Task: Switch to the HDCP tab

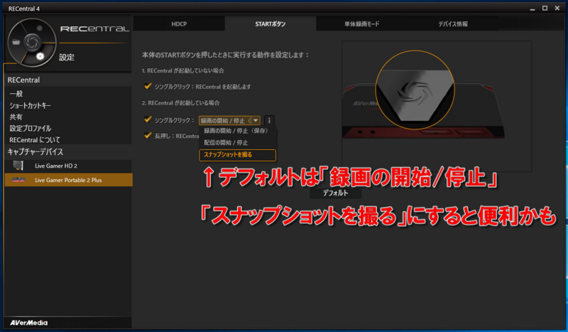Action: (x=179, y=24)
